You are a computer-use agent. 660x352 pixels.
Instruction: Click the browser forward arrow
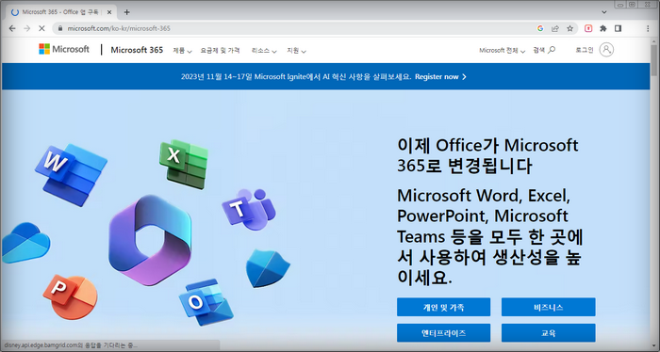[27, 28]
